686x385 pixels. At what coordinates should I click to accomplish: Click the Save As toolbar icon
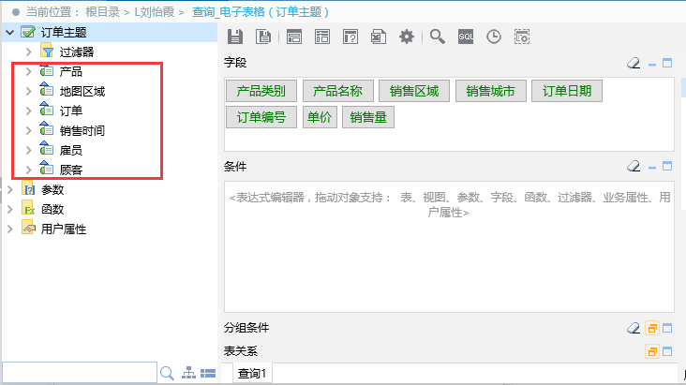tap(263, 37)
